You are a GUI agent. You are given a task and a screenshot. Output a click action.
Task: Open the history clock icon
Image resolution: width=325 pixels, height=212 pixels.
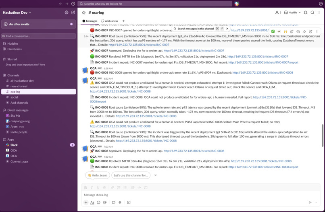(73, 4)
